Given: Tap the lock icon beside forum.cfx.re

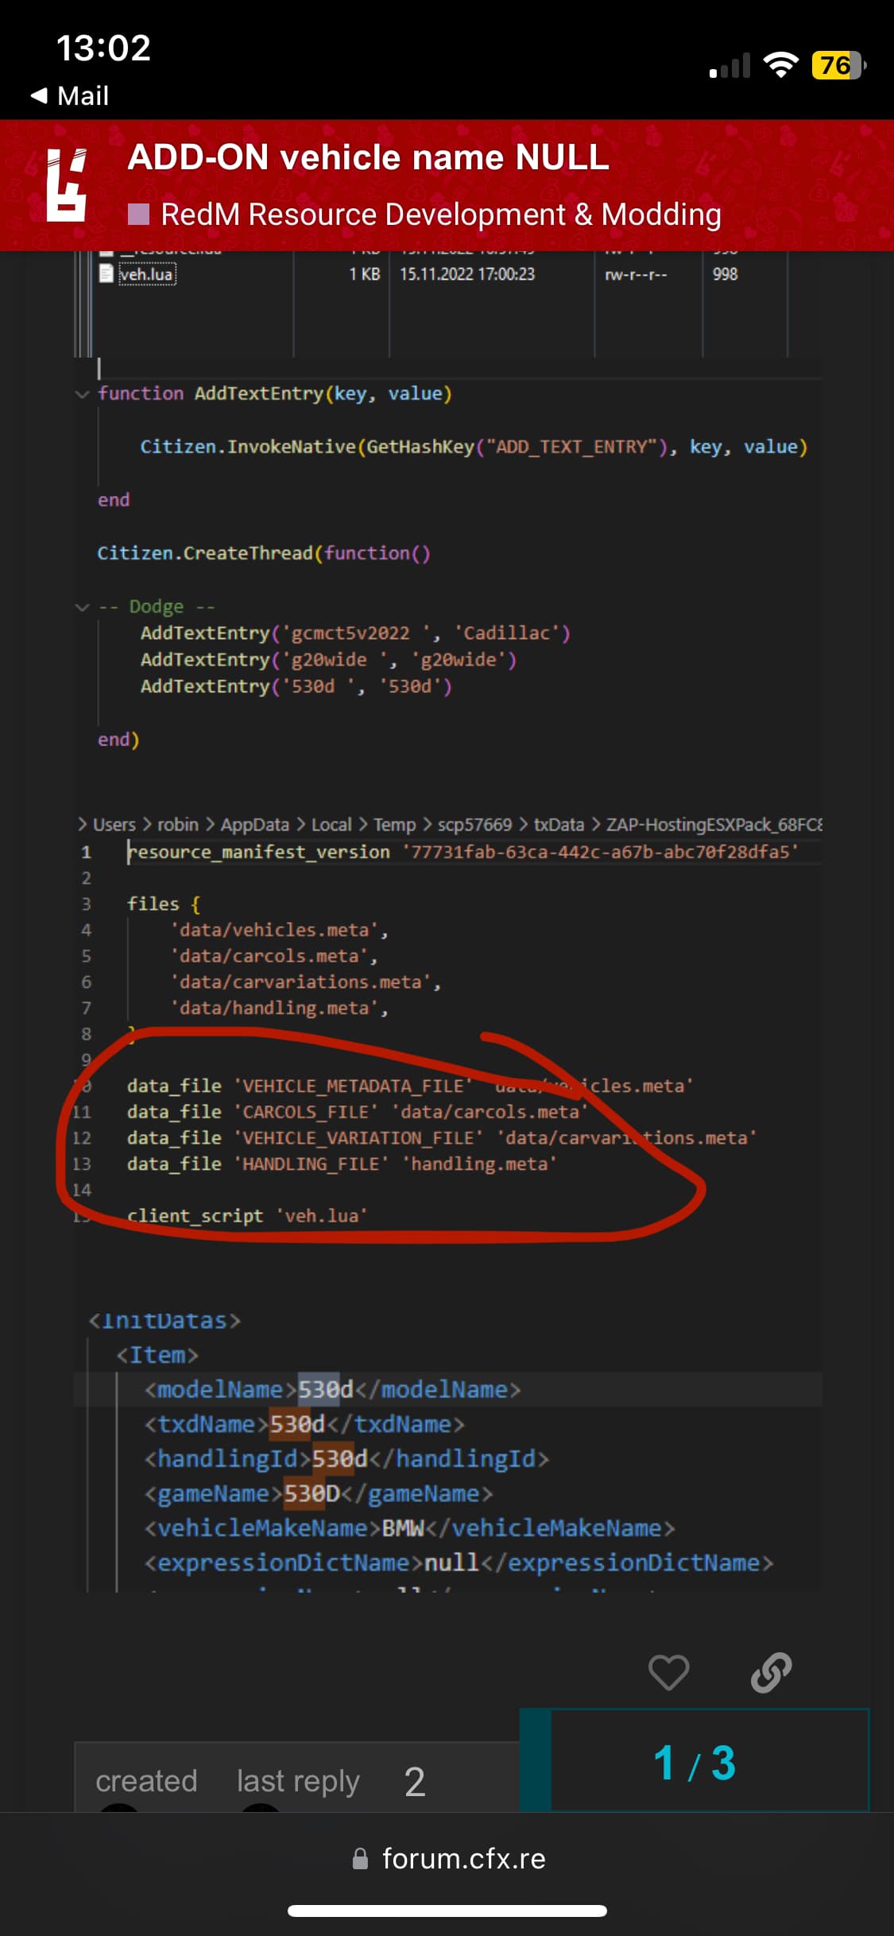Looking at the screenshot, I should point(360,1859).
